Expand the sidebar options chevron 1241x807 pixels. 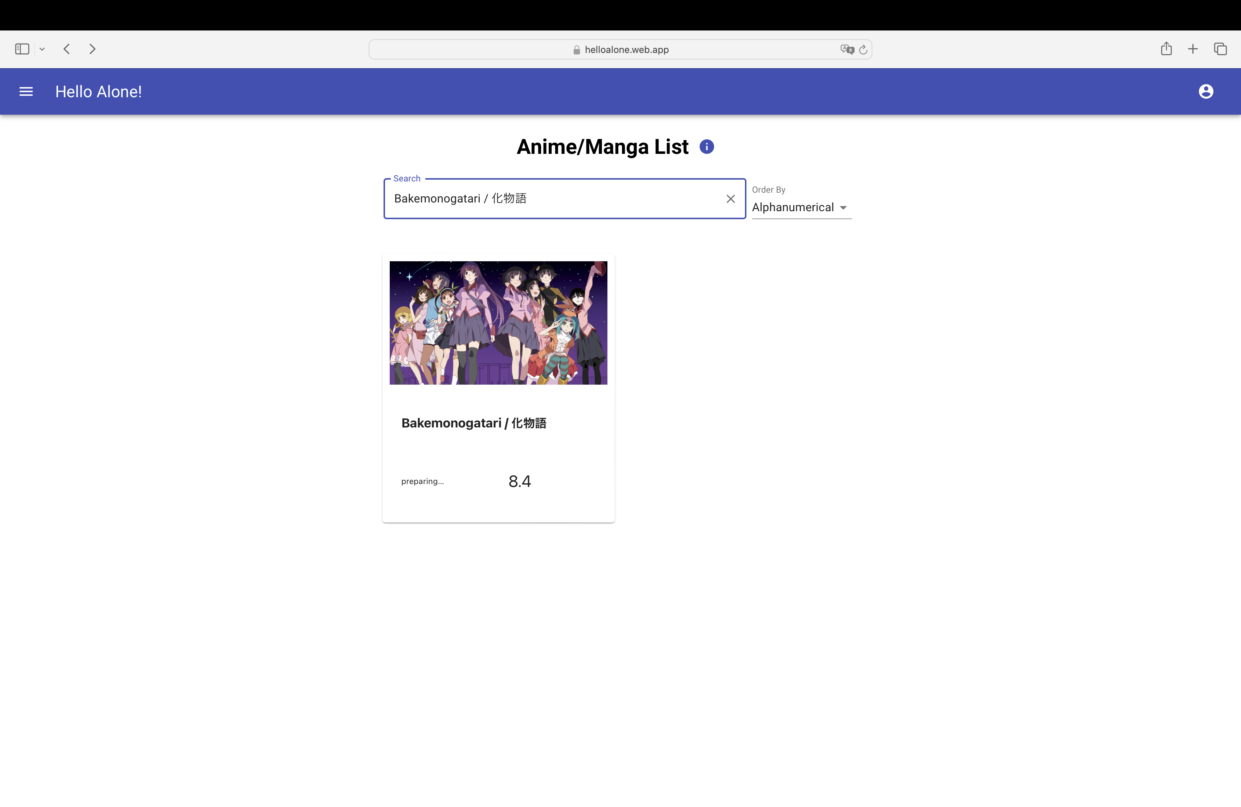42,49
